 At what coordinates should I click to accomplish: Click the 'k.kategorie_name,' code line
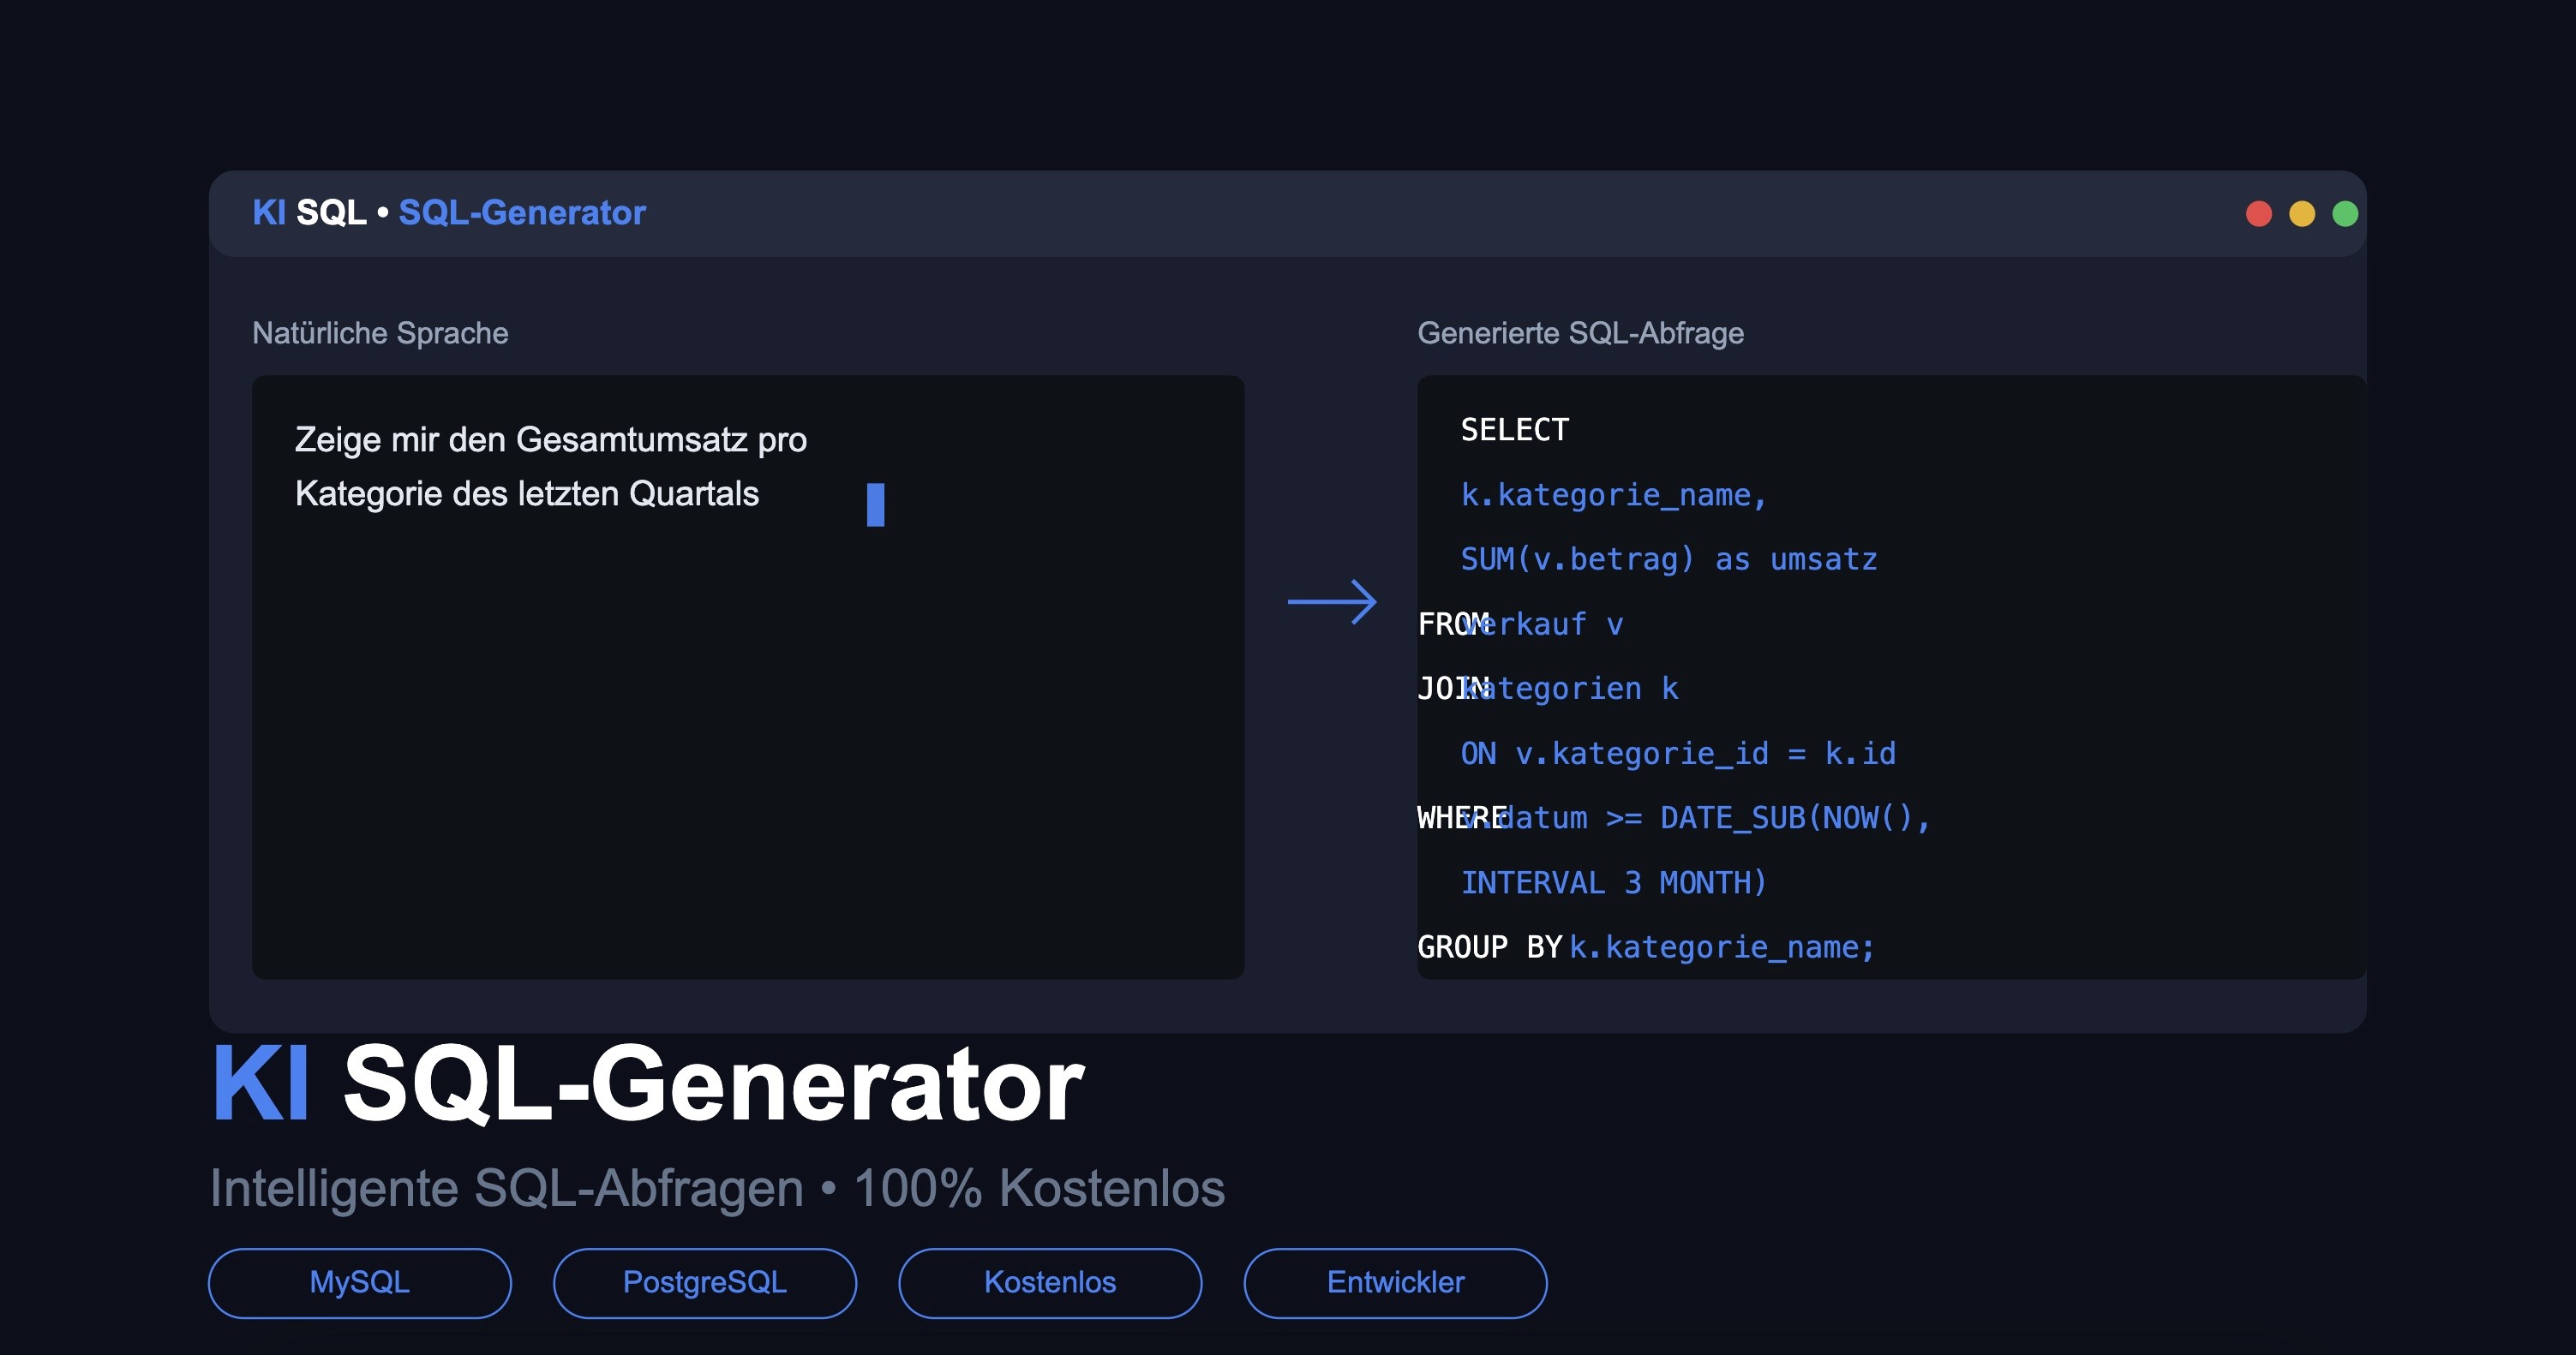click(1614, 495)
